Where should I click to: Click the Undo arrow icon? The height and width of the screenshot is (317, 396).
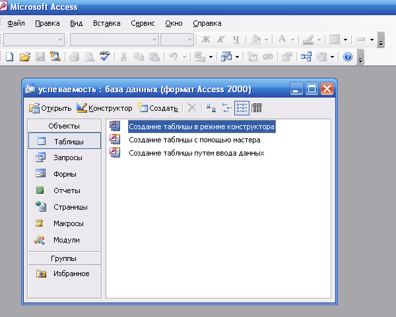pyautogui.click(x=173, y=57)
